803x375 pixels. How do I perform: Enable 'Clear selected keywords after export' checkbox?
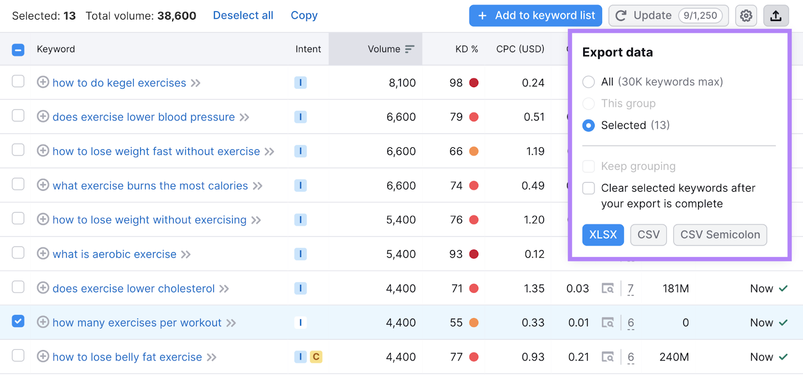589,189
